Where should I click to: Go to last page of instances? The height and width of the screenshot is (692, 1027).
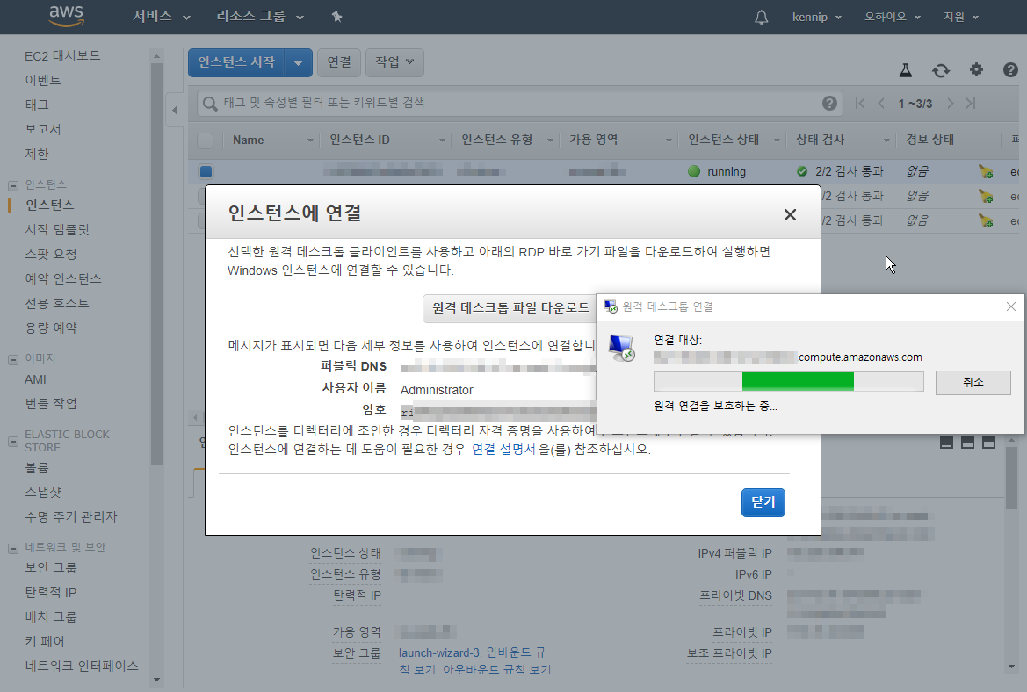coord(971,104)
